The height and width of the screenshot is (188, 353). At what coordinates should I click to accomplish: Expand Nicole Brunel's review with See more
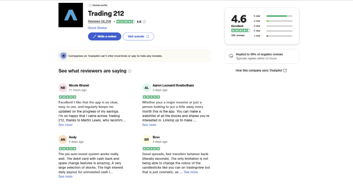[x=65, y=125]
